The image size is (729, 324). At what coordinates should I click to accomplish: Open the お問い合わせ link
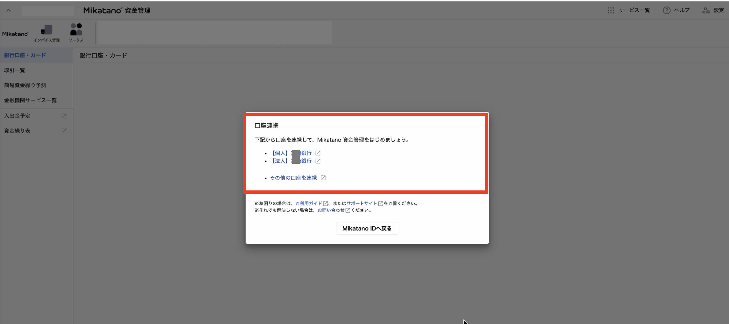coord(331,210)
